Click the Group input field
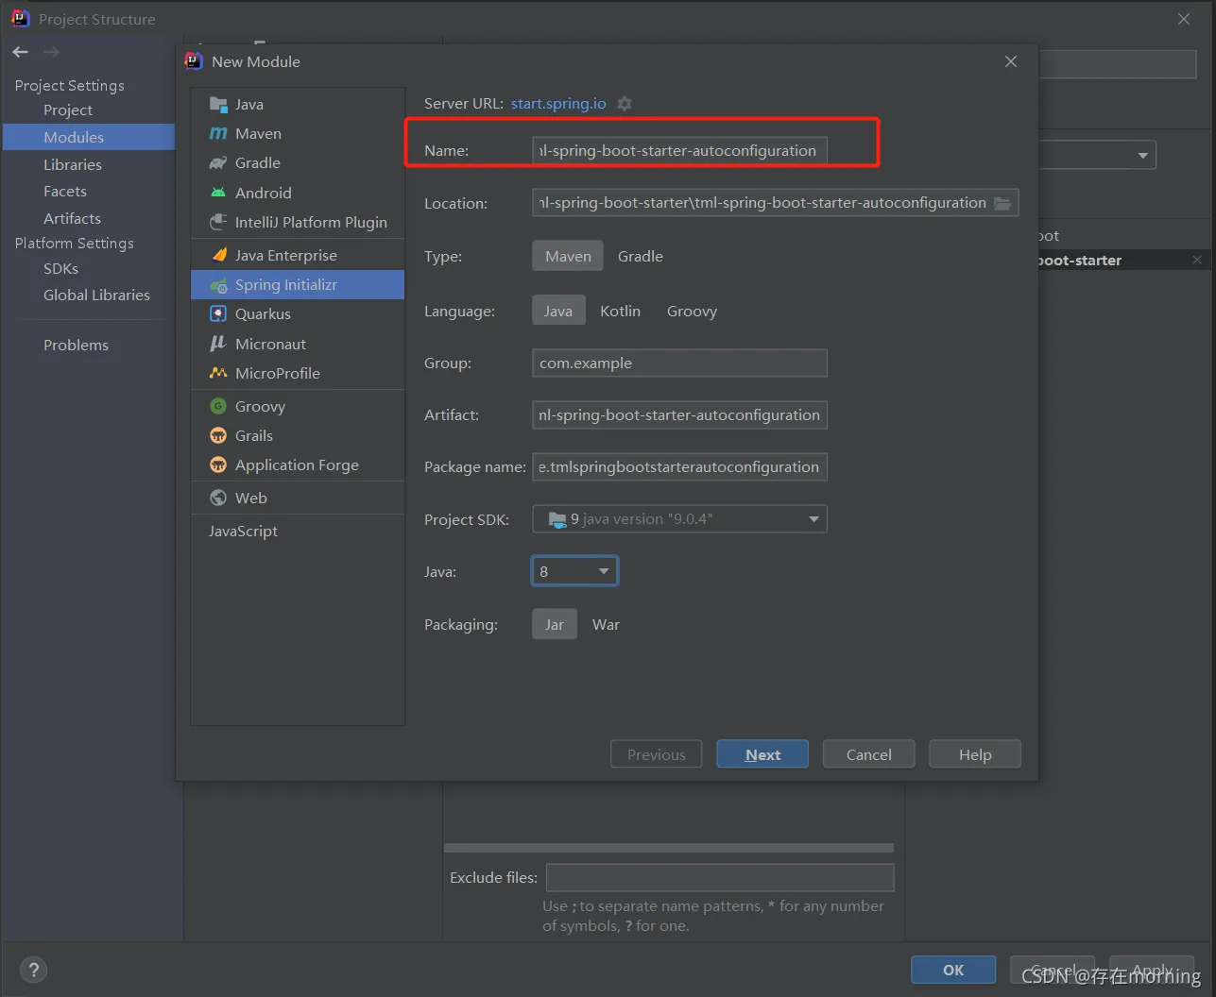Image resolution: width=1216 pixels, height=997 pixels. pos(679,363)
